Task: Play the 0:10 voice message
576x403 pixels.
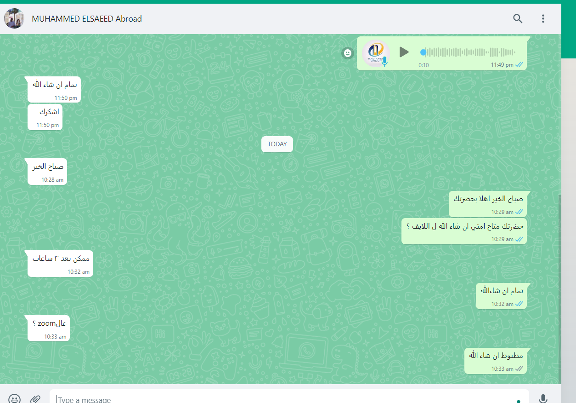Action: (x=404, y=52)
